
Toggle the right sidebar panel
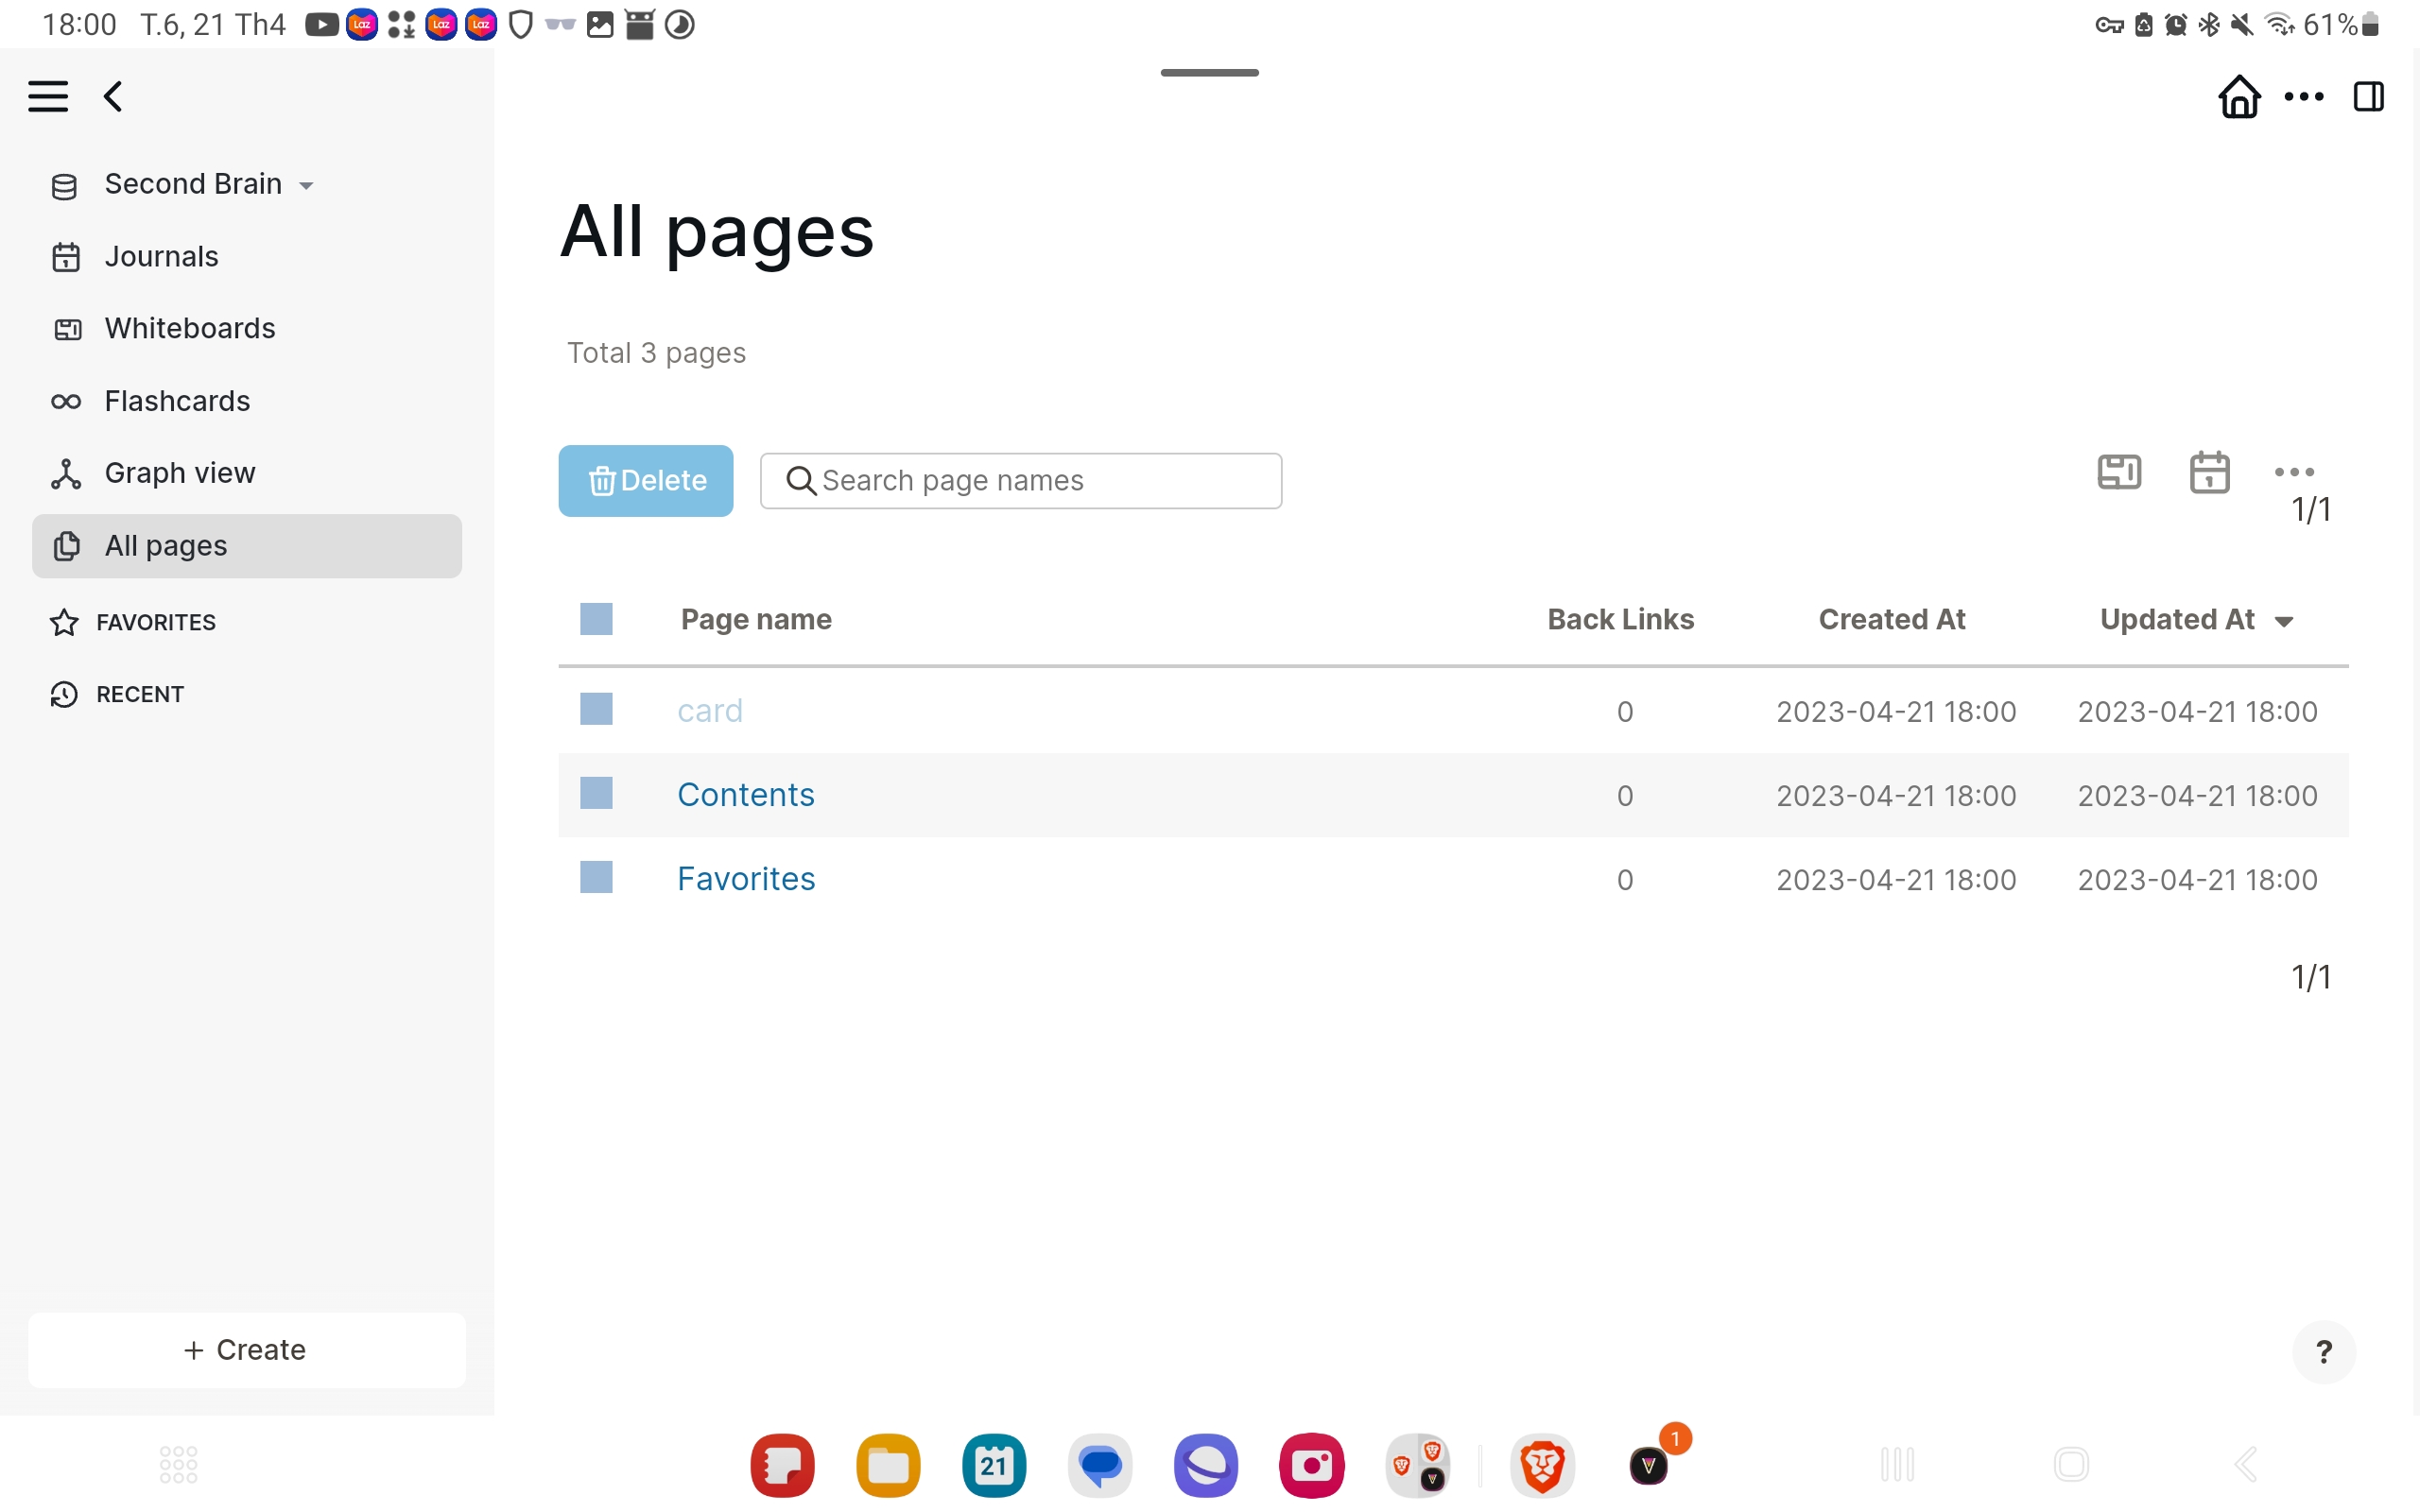click(x=2370, y=96)
